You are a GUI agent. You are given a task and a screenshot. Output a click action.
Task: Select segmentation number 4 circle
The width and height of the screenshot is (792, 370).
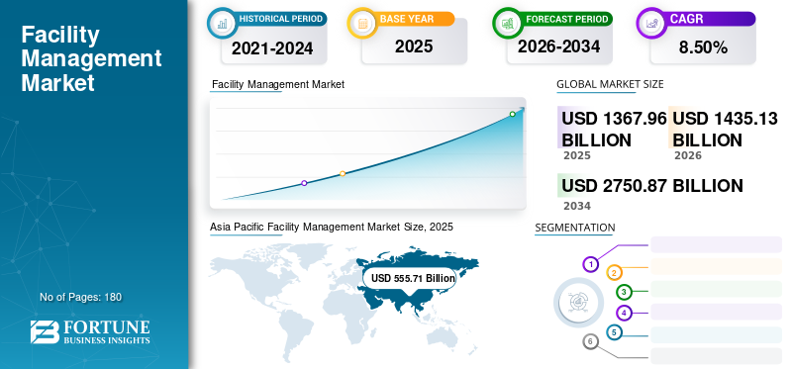tap(625, 313)
